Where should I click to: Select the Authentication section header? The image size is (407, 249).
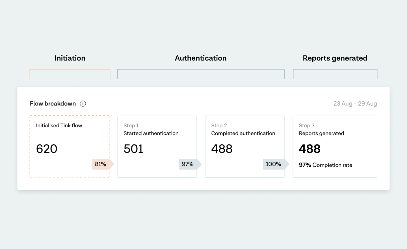(201, 58)
